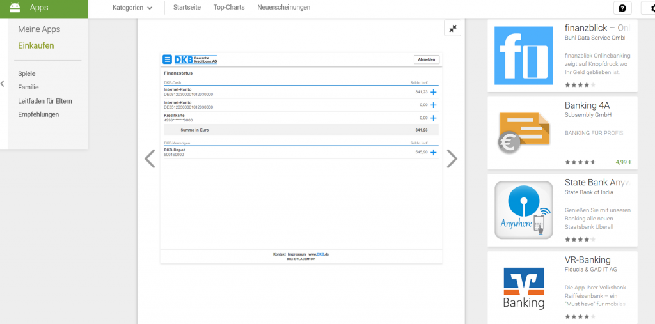Viewport: 655px width, 324px height.
Task: Open Meine Apps in sidebar
Action: point(39,29)
